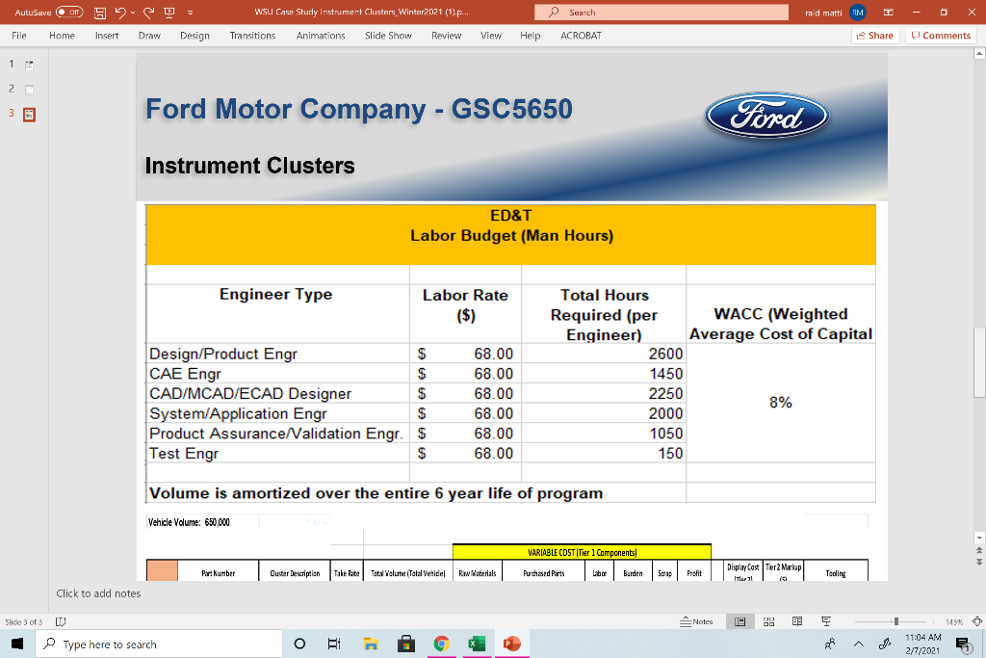Click 'Design/Product Engr' row label
Viewport: 986px width, 658px height.
(222, 354)
